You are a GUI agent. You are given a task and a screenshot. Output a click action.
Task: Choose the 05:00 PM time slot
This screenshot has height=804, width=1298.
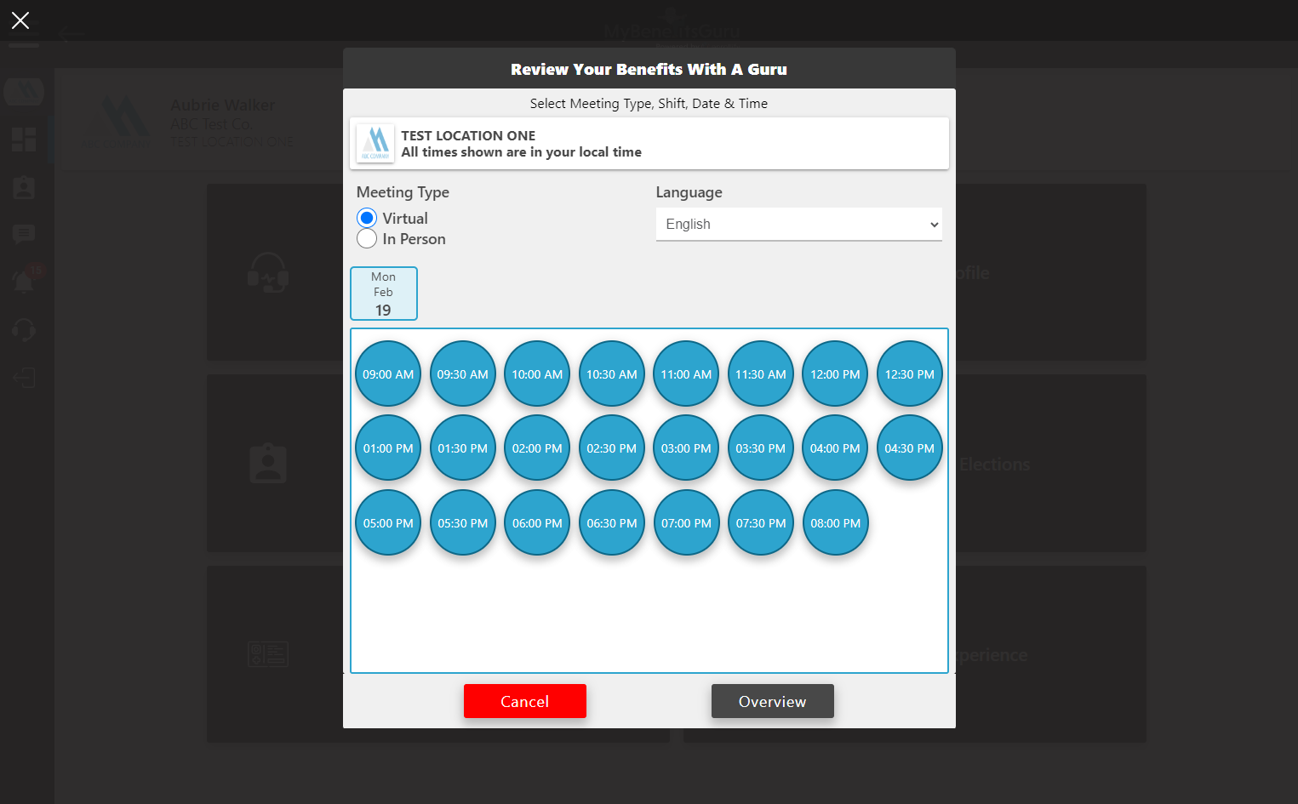[x=388, y=523]
